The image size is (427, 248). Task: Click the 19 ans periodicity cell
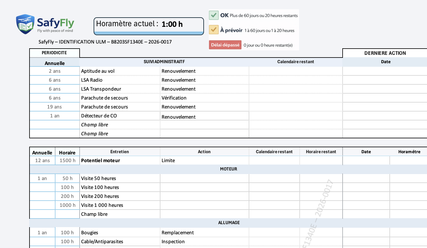55,107
